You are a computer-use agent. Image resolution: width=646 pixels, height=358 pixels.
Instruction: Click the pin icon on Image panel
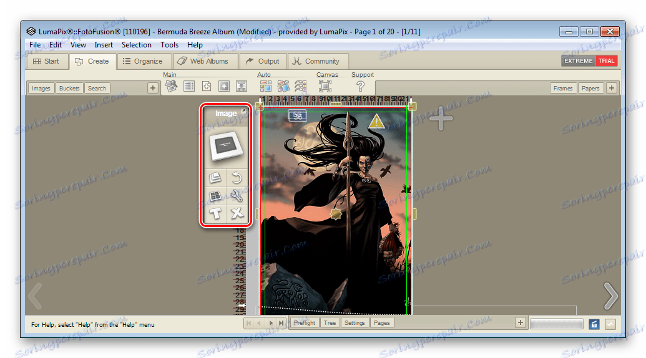243,111
